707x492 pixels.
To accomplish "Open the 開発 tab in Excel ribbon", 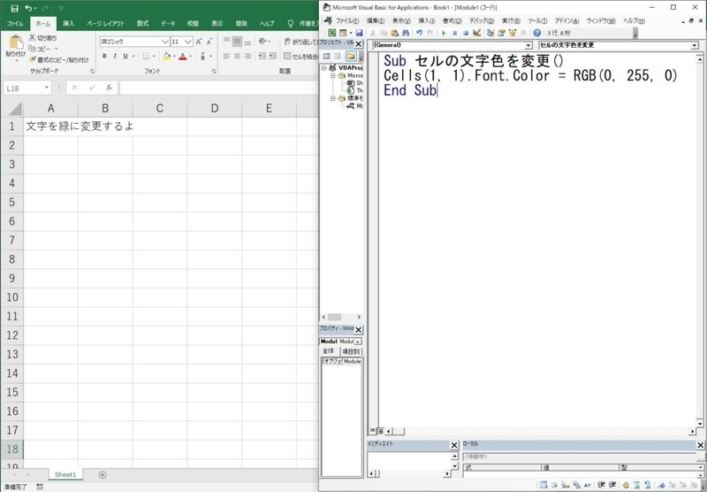I will [x=241, y=24].
